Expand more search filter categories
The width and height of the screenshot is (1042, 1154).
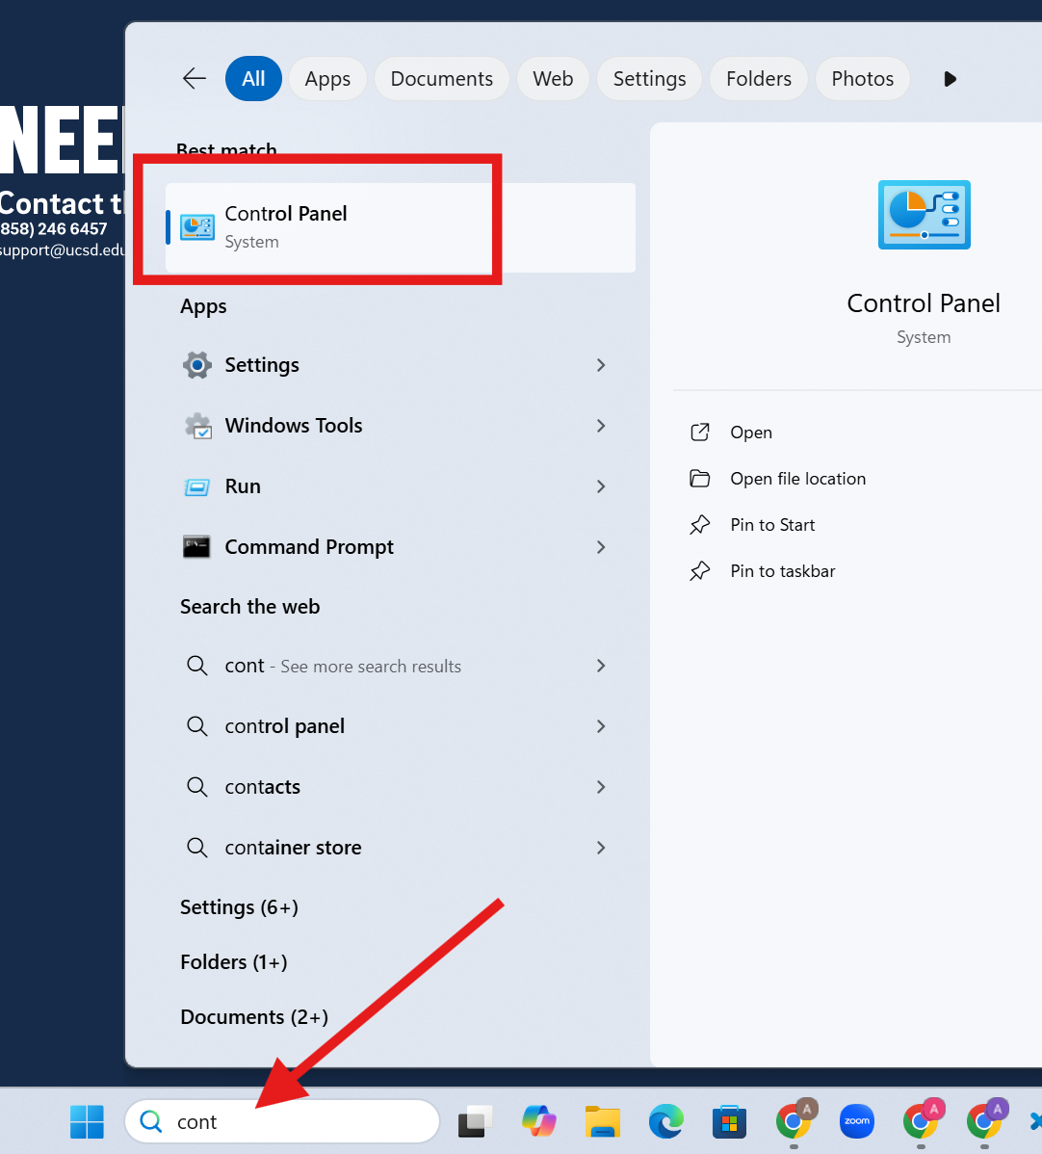(950, 79)
